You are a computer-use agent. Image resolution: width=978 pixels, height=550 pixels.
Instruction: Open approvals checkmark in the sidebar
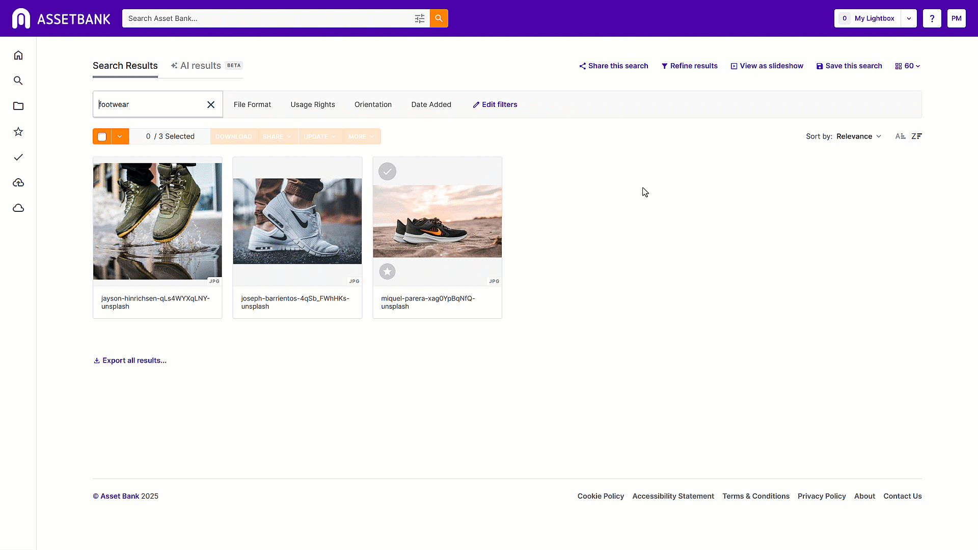[18, 157]
